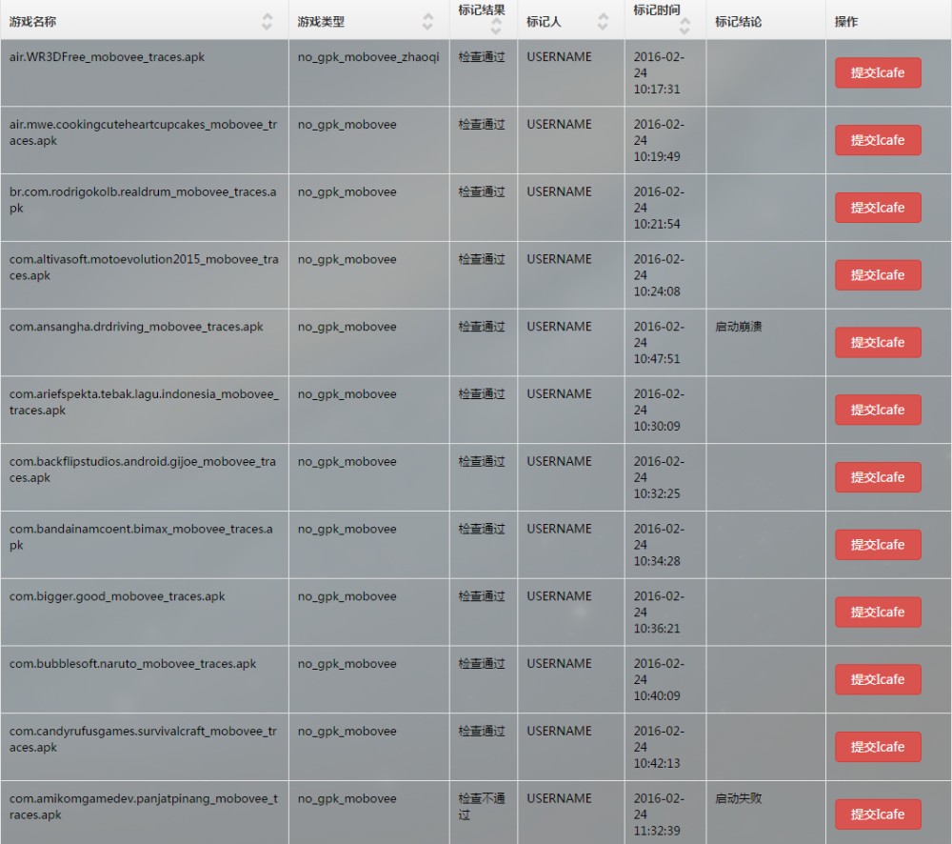
Task: Submit panjatpinang row to Icafe
Action: [878, 814]
